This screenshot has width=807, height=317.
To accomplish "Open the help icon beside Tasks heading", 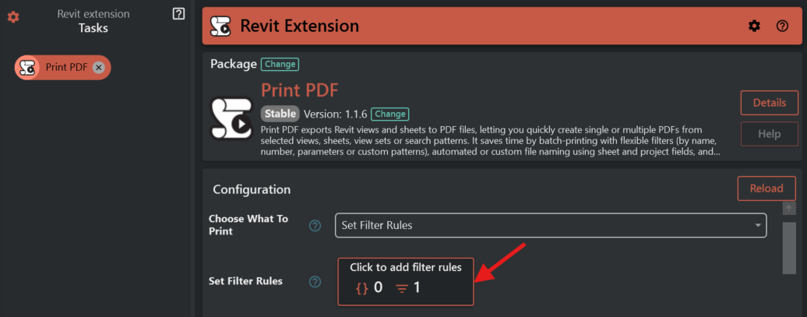I will click(x=178, y=14).
